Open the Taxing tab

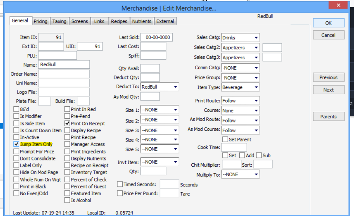[59, 21]
